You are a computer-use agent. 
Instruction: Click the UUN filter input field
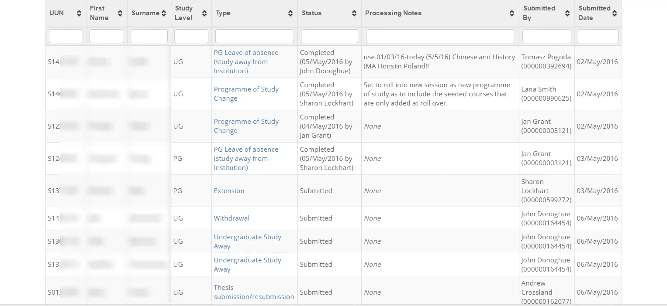[x=66, y=36]
